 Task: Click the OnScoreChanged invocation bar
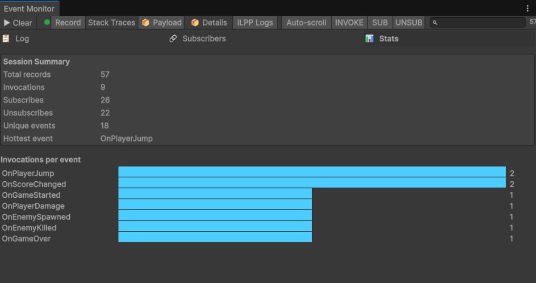[312, 183]
